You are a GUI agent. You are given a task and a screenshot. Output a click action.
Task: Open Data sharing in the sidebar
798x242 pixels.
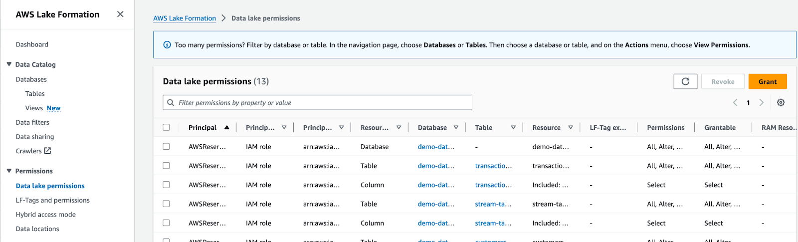coord(35,137)
